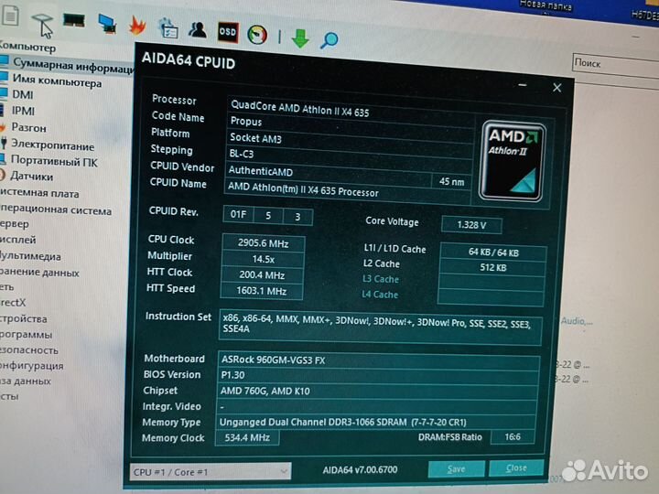Click the document page toolbar icon
659x494 pixels.
[x=10, y=16]
